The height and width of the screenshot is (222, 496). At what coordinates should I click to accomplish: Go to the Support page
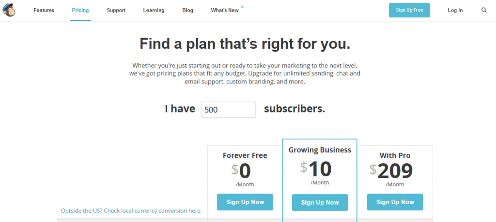[x=116, y=10]
